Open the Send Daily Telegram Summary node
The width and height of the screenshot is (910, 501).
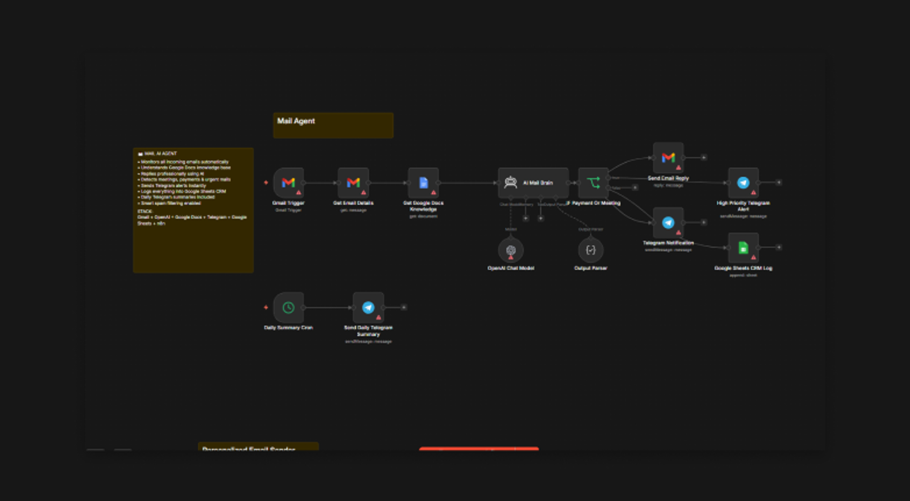coord(368,307)
